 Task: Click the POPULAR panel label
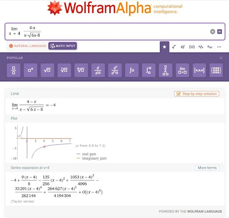(x=15, y=58)
